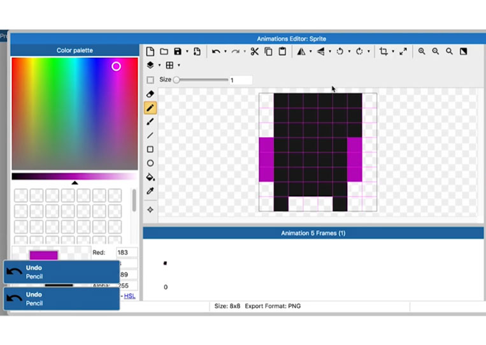Select the crop tool icon
This screenshot has width=486, height=345.
(x=383, y=52)
